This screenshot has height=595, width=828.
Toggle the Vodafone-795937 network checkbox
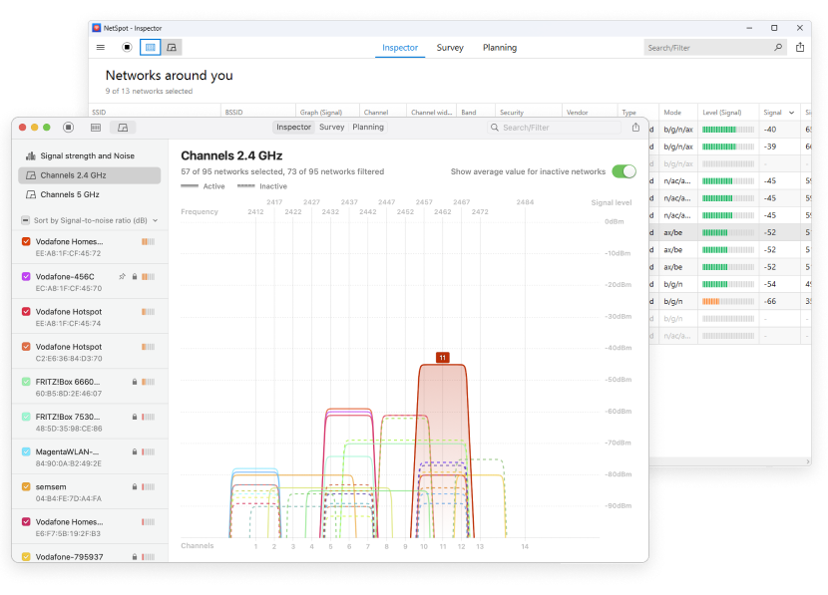pos(26,556)
